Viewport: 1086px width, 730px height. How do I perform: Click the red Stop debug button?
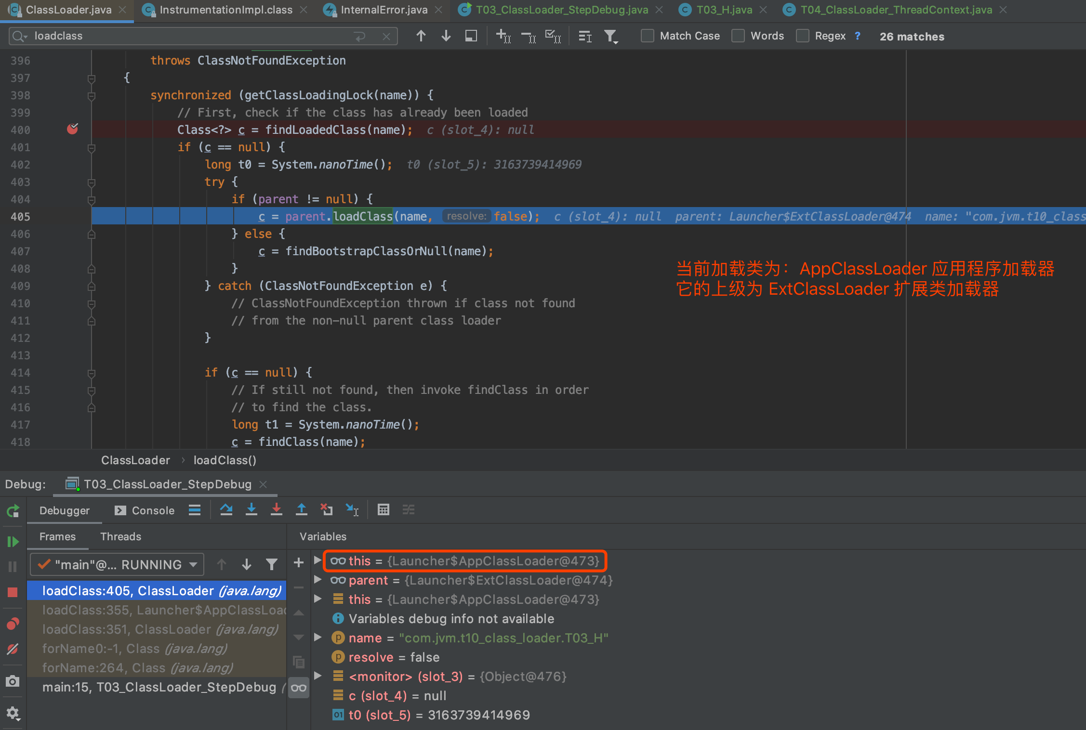[13, 592]
